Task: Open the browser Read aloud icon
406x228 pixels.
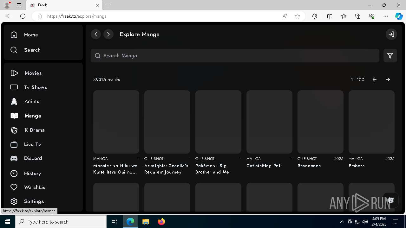Action: pyautogui.click(x=285, y=16)
